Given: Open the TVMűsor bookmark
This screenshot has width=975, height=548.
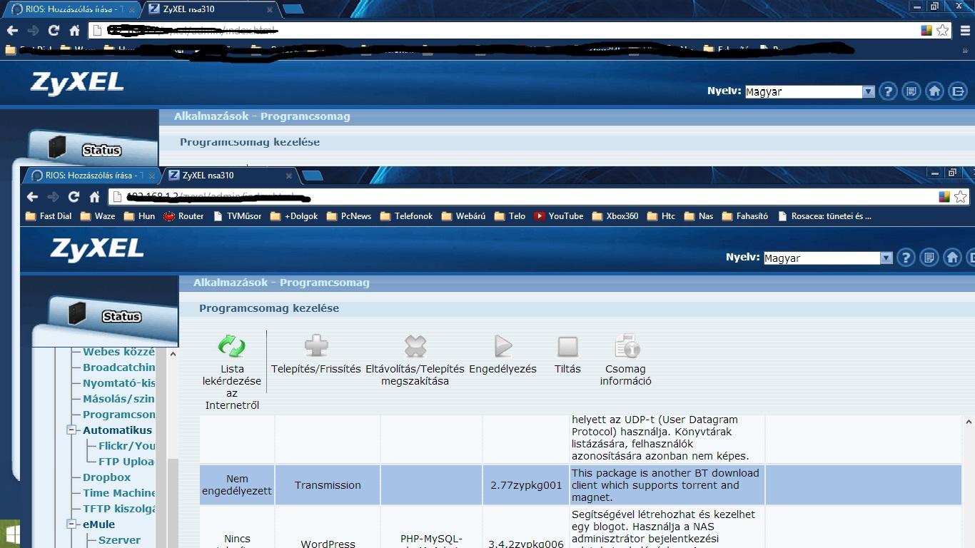Looking at the screenshot, I should click(x=237, y=216).
